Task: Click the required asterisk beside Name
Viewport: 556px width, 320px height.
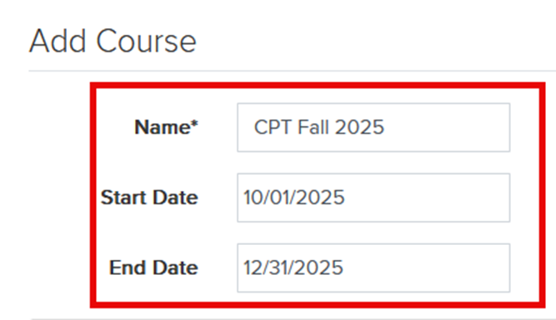Action: pyautogui.click(x=194, y=124)
